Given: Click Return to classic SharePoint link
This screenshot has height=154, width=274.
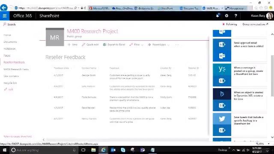Looking at the screenshot, I should (x=18, y=136).
